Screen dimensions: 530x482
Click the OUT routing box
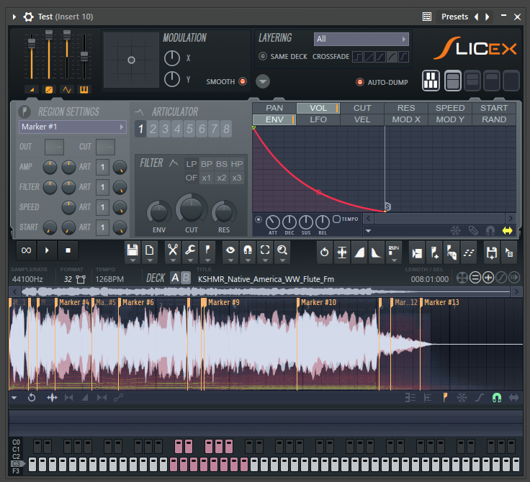coord(54,147)
